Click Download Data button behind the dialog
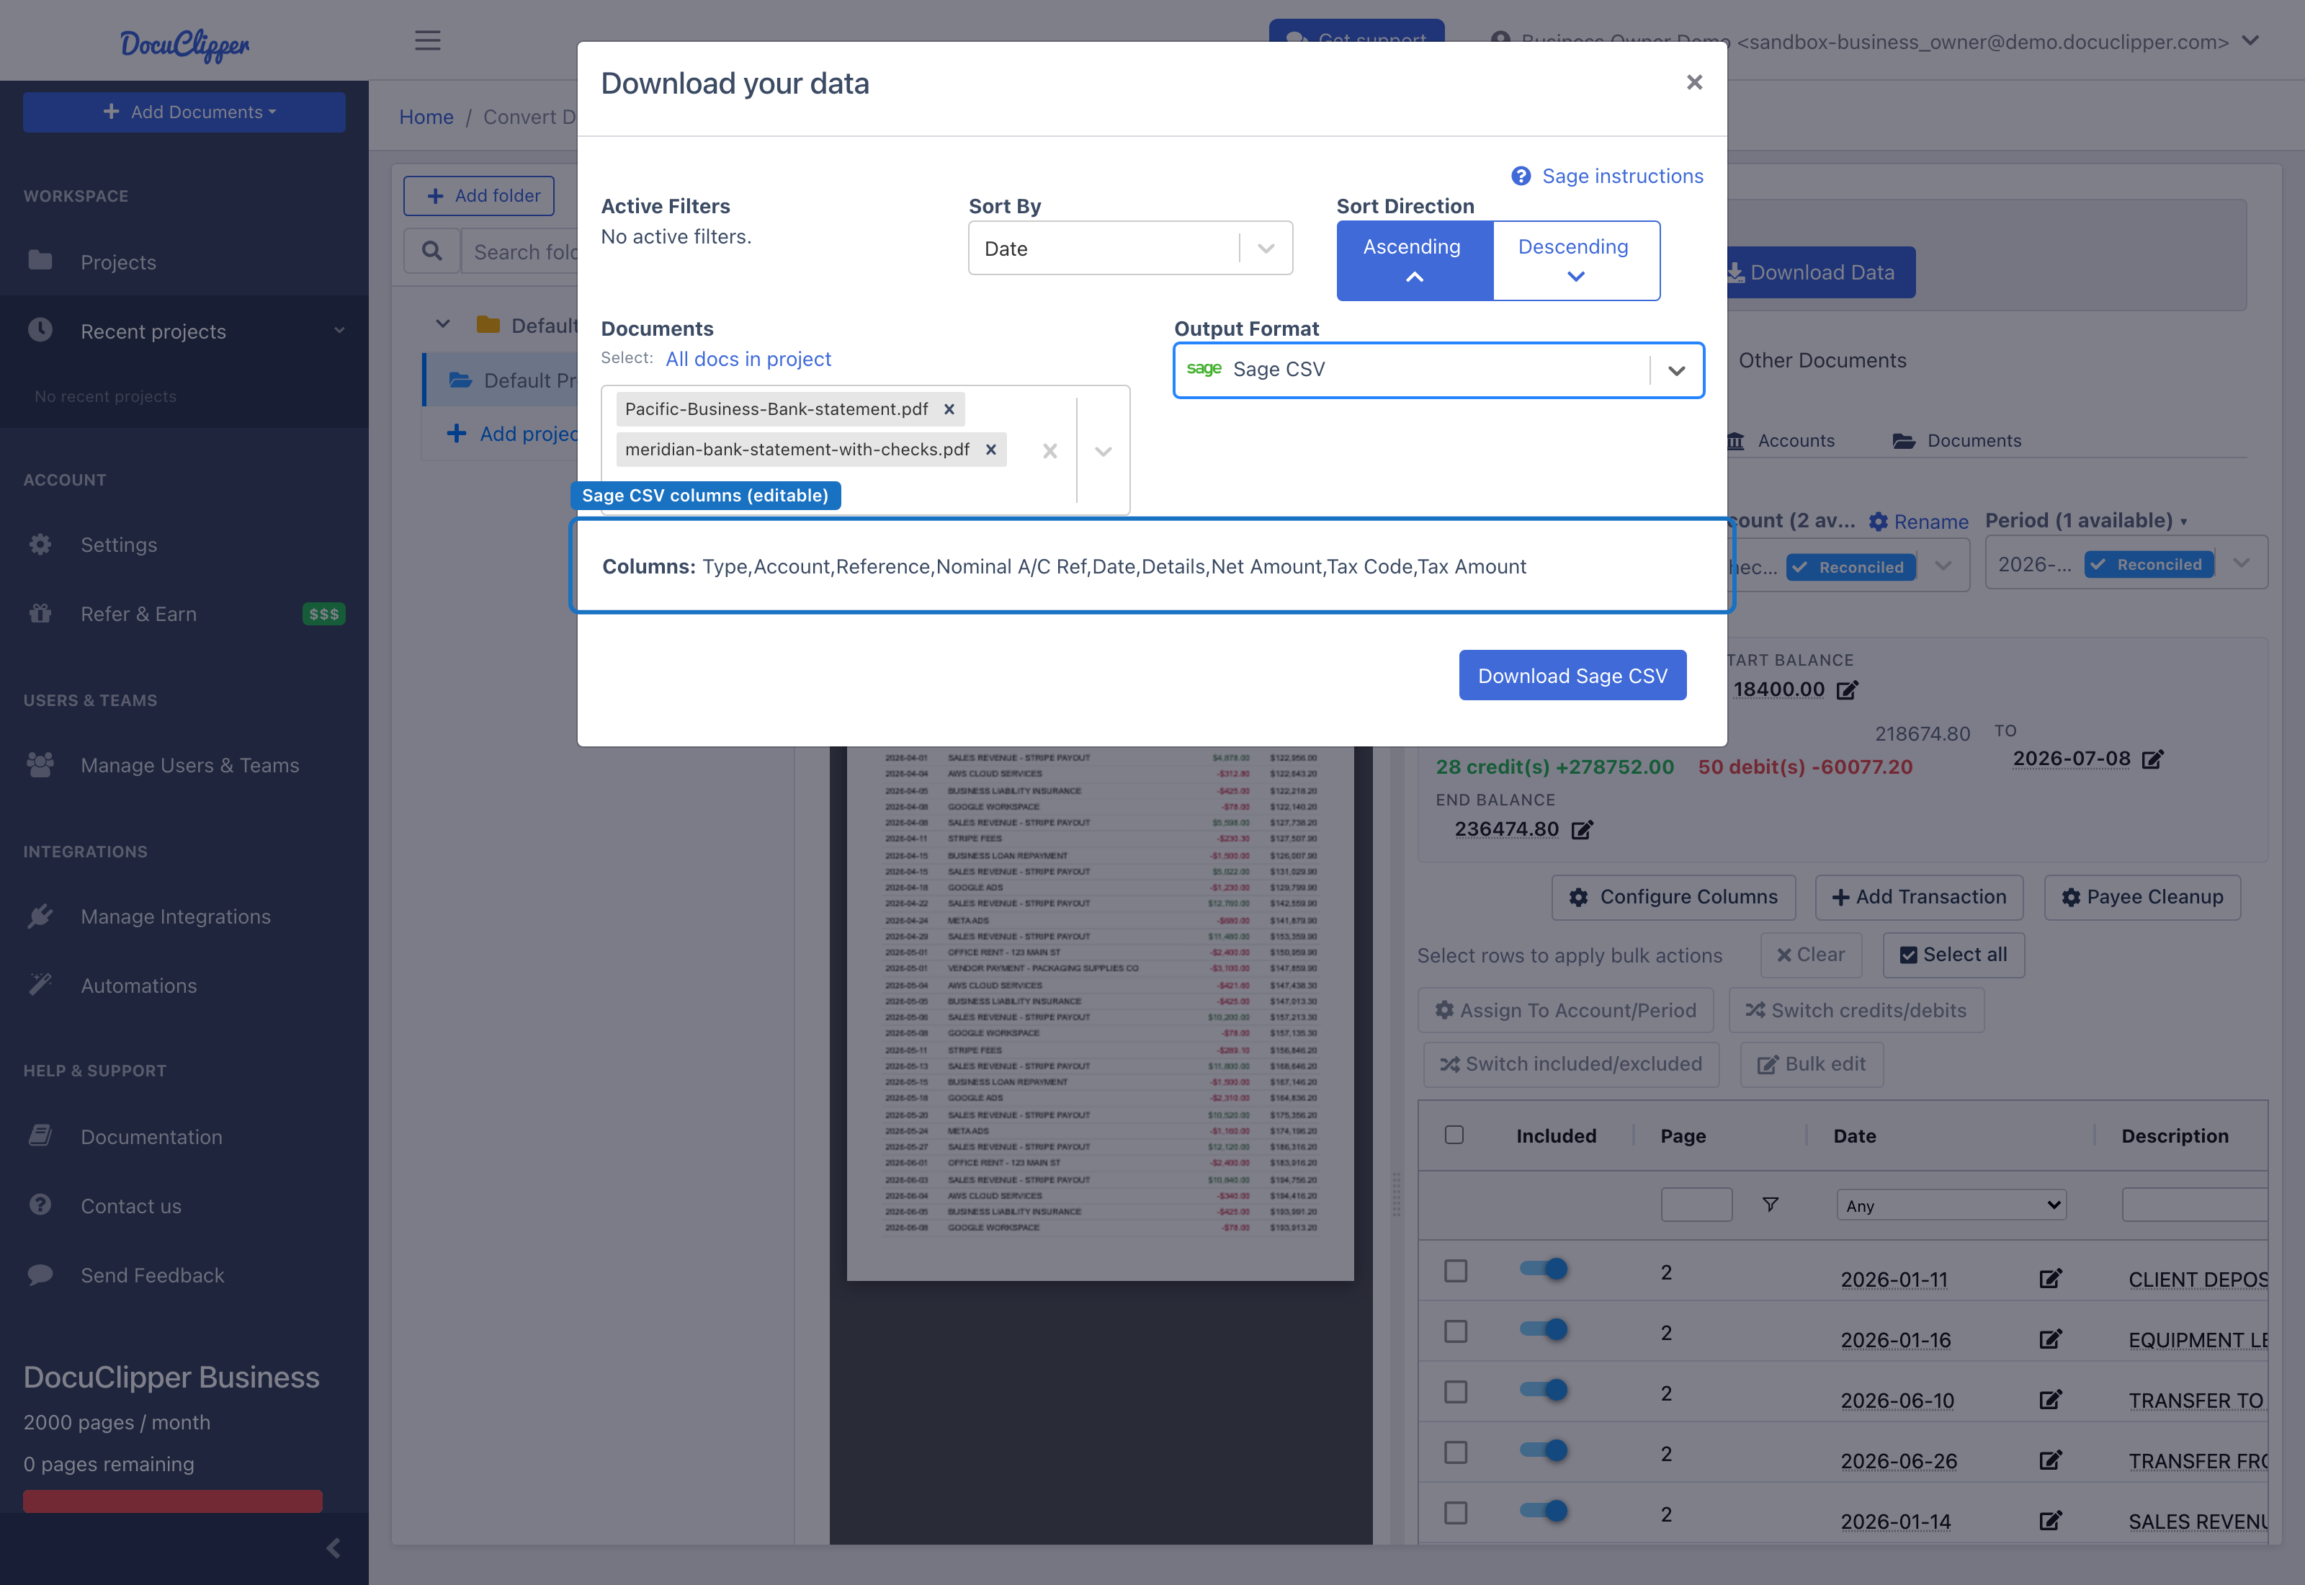The image size is (2305, 1585). 1820,272
